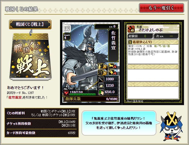
Task: Click the cavalry horse aptitude A icon
Action: tap(113, 66)
